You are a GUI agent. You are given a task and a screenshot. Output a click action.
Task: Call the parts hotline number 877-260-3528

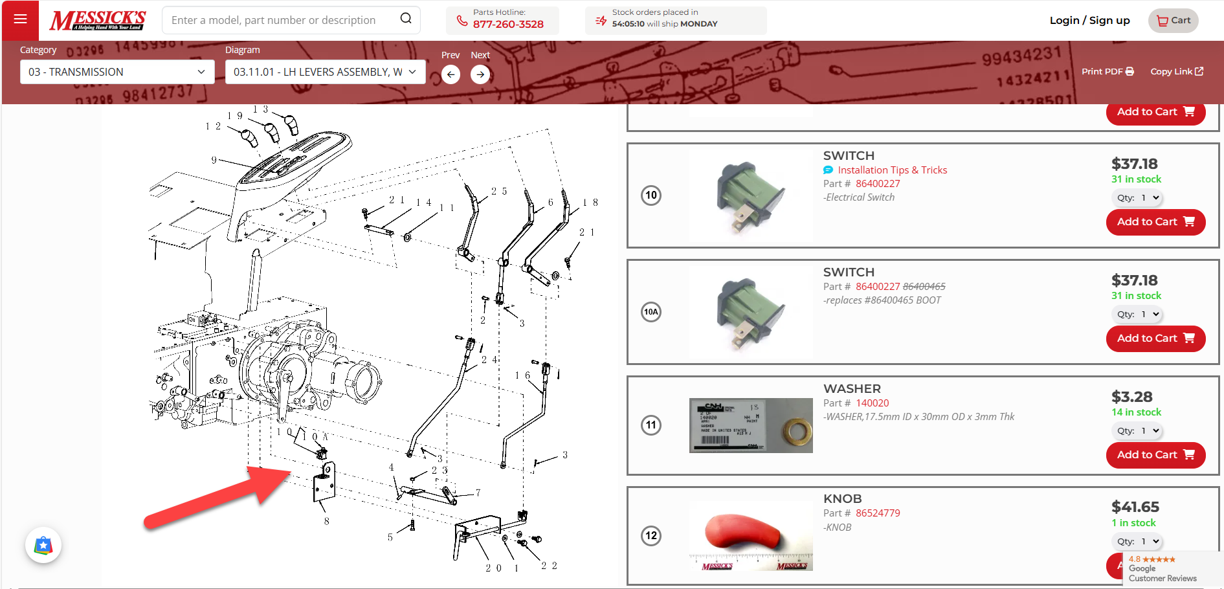click(x=508, y=25)
